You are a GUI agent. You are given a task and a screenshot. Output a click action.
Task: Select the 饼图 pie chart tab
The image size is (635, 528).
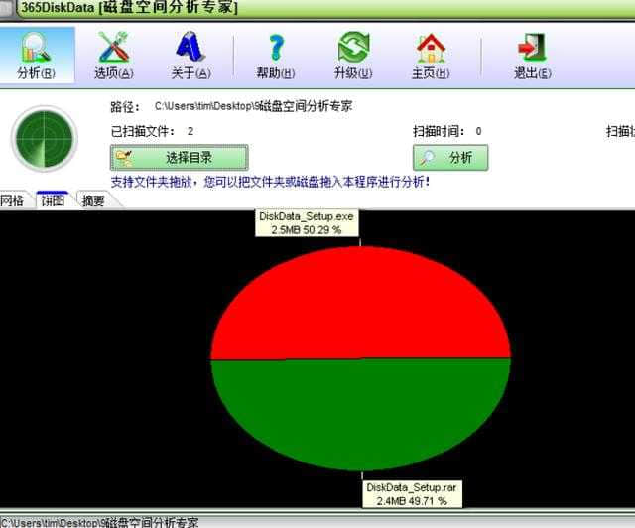click(x=52, y=200)
